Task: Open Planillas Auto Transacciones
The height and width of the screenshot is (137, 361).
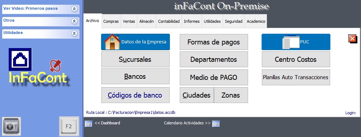Action: point(296,77)
